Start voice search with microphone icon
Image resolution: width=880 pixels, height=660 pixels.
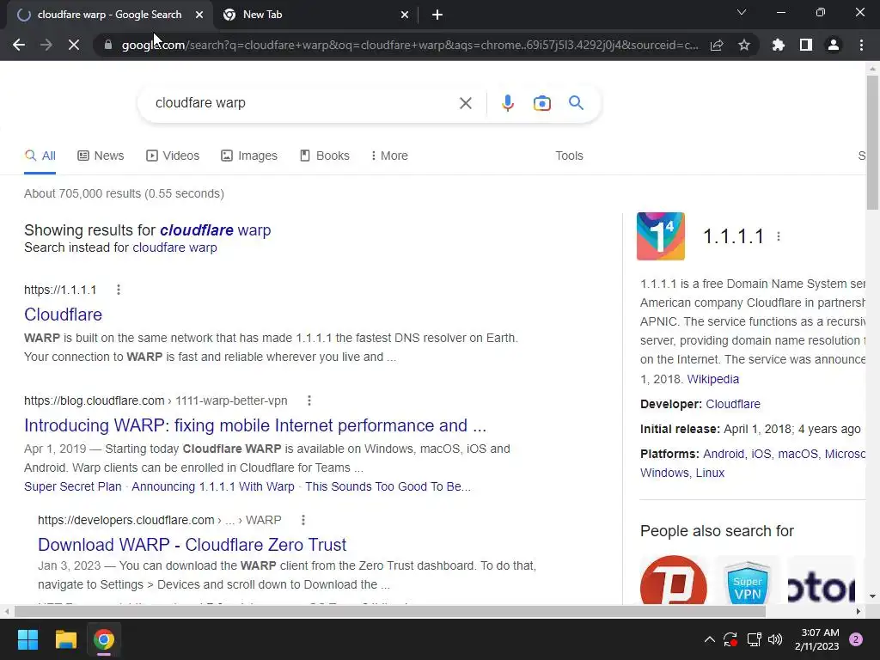[508, 103]
